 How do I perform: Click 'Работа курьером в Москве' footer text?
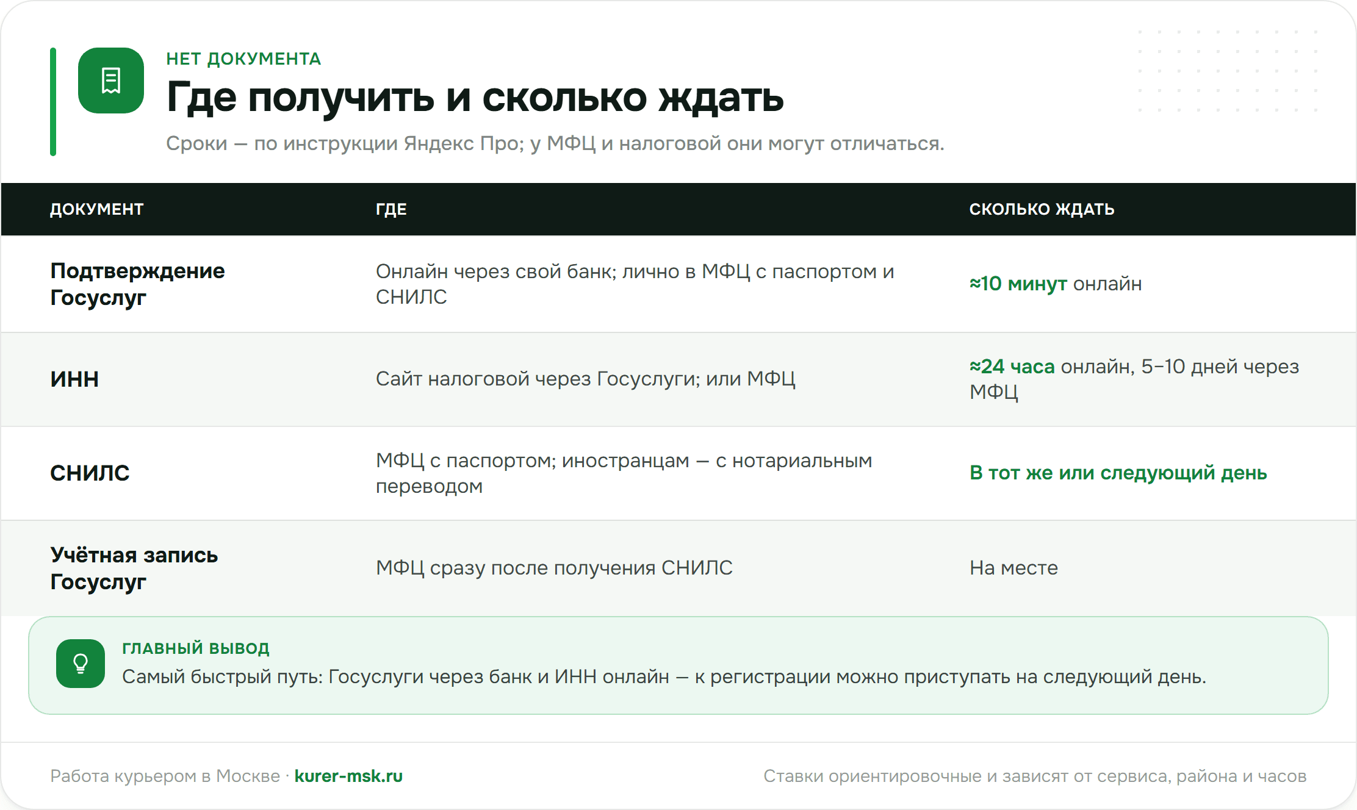point(165,776)
